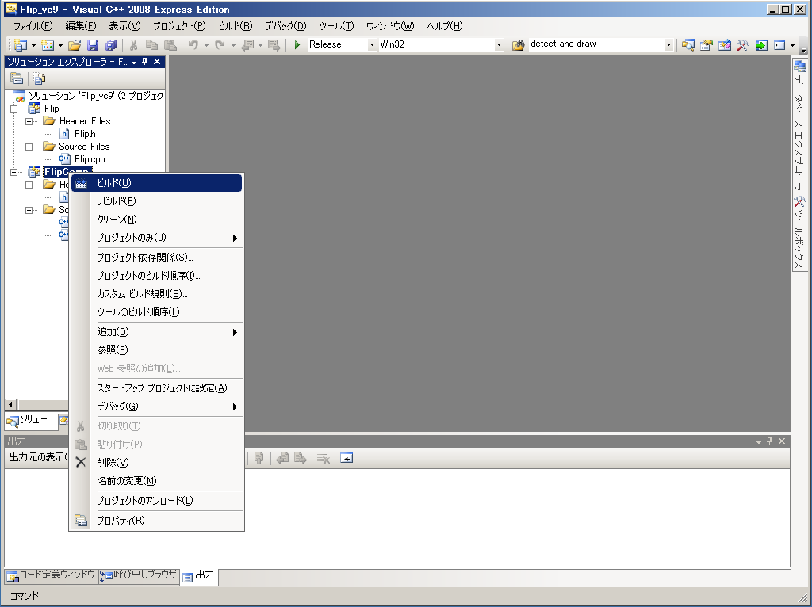Open the Win32 platform dropdown
This screenshot has height=607, width=812.
[x=499, y=45]
